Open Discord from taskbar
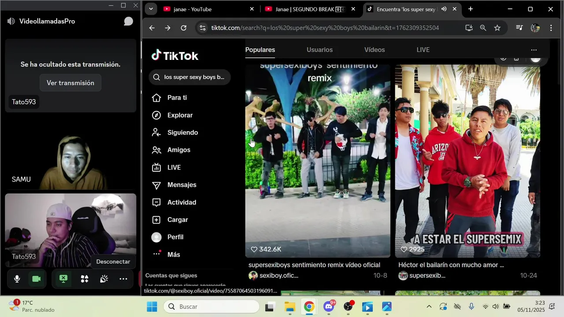564x317 pixels. pyautogui.click(x=329, y=306)
